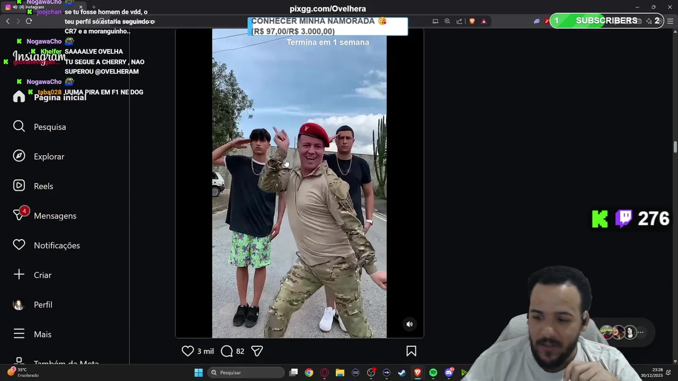The height and width of the screenshot is (381, 678).
Task: Click share page icon in address bar
Action: (459, 21)
